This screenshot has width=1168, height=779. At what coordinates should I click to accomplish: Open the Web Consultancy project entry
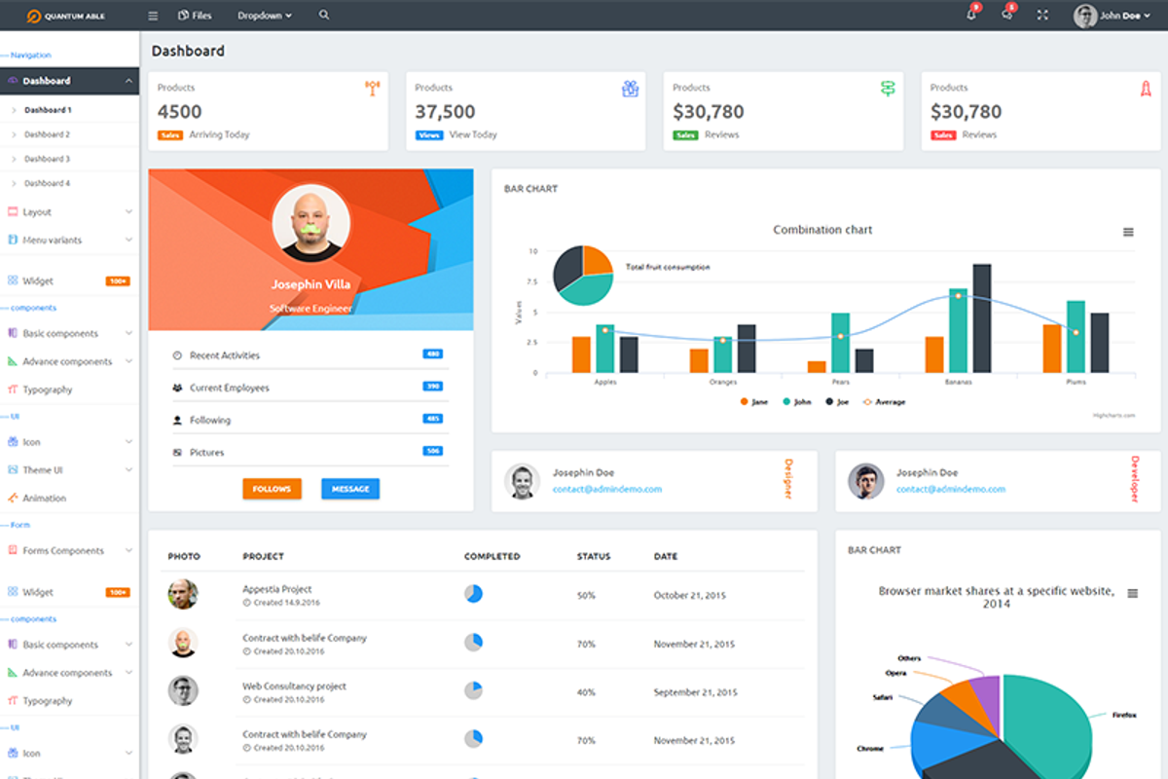coord(294,686)
